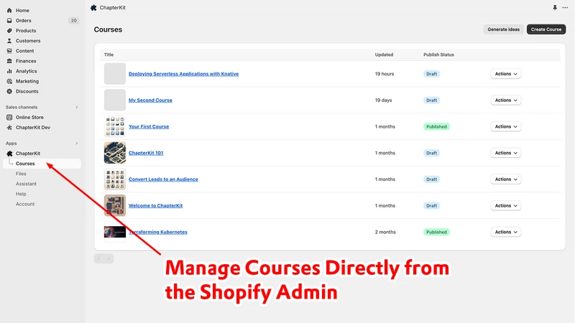Open Actions dropdown for Your First Course

click(506, 127)
